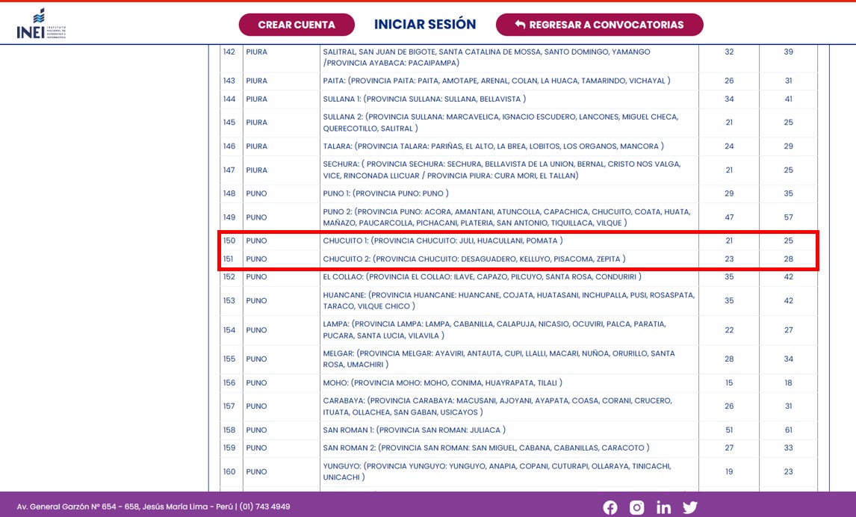Screen dimensions: 856x517
Task: Open the Facebook page icon
Action: [x=610, y=507]
